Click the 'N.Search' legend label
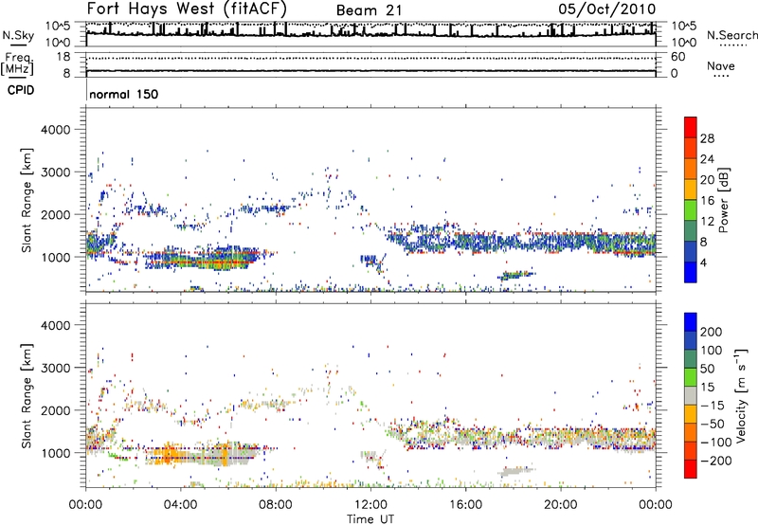Viewport: 758px width, 525px height. [x=731, y=35]
